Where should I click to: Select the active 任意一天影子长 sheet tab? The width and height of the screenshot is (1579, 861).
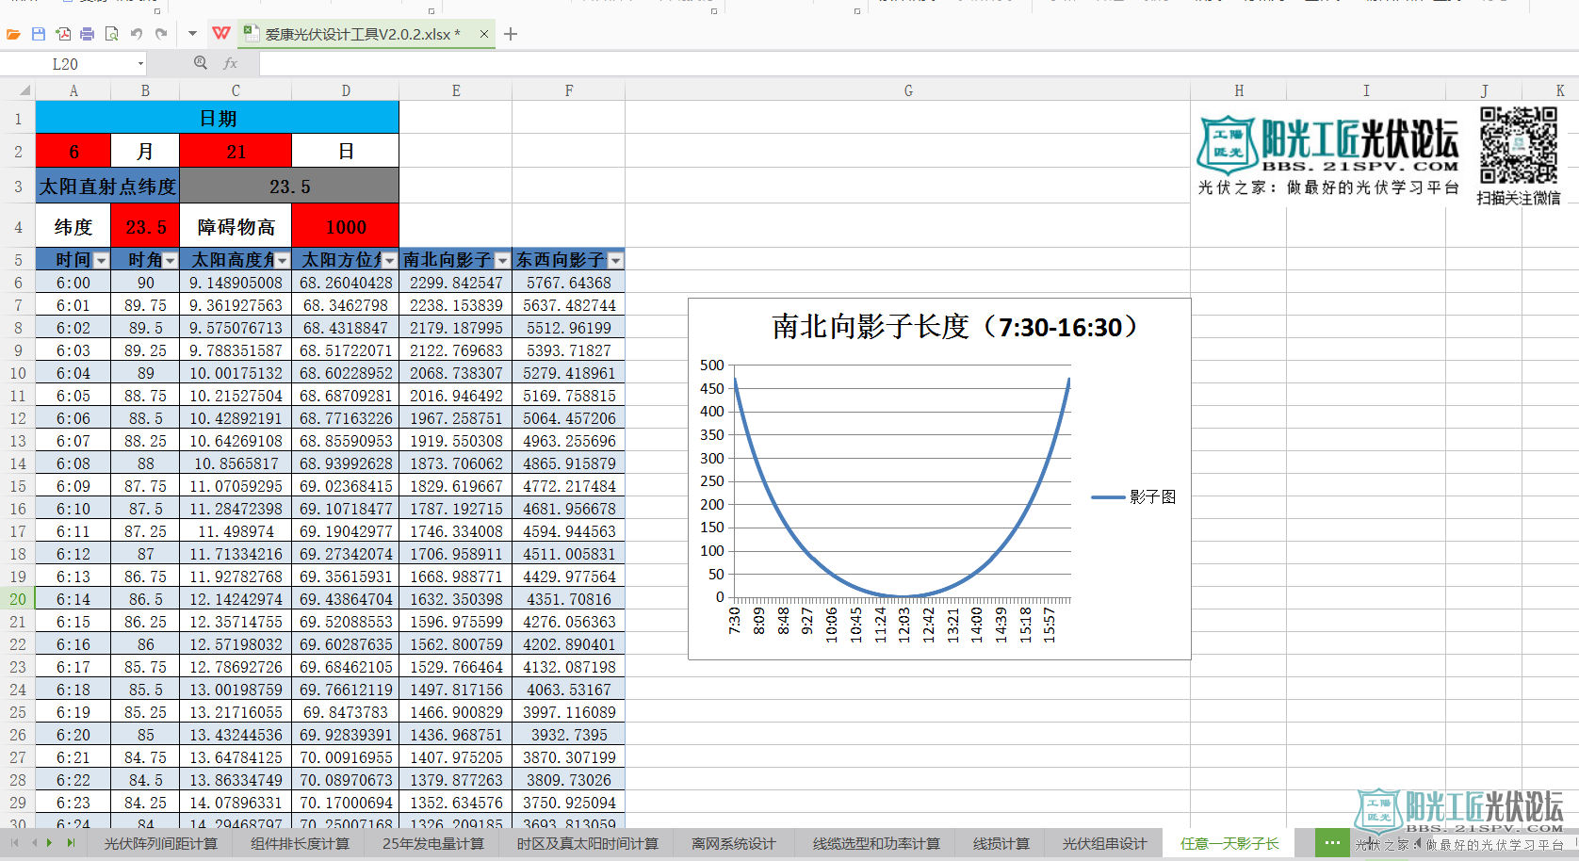(1230, 844)
